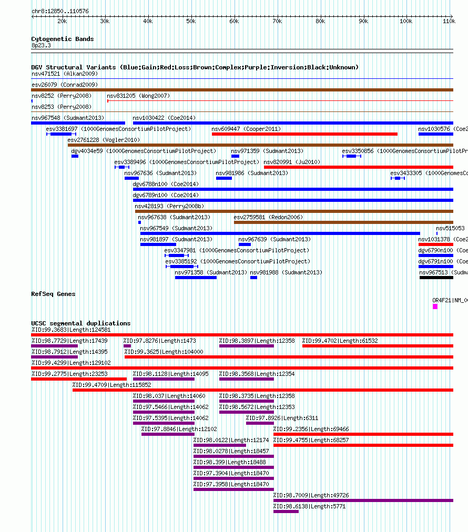
Task: Click dgv4034e59 variant label
Action: coord(144,151)
